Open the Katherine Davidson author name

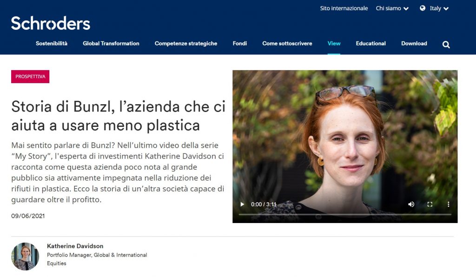click(x=75, y=246)
